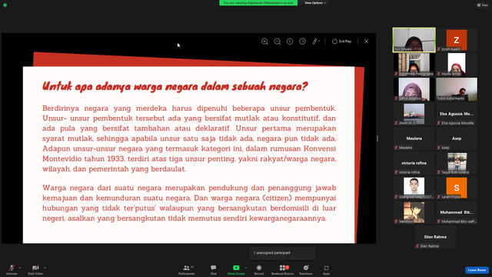Unmute the microphone in Zoom toolbar
This screenshot has height=277, width=492.
[x=12, y=269]
